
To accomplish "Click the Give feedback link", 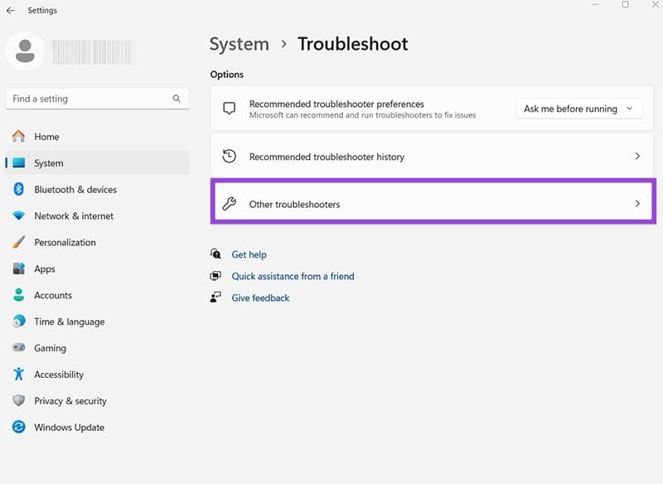I will coord(260,298).
